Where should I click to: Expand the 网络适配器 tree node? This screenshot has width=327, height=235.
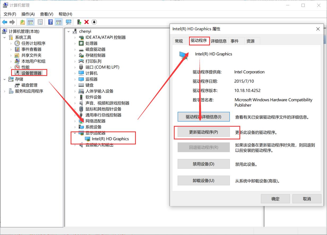coord(75,121)
